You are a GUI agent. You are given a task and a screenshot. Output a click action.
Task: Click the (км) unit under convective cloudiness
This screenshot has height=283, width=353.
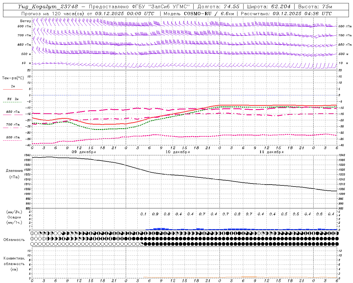coord(14,269)
